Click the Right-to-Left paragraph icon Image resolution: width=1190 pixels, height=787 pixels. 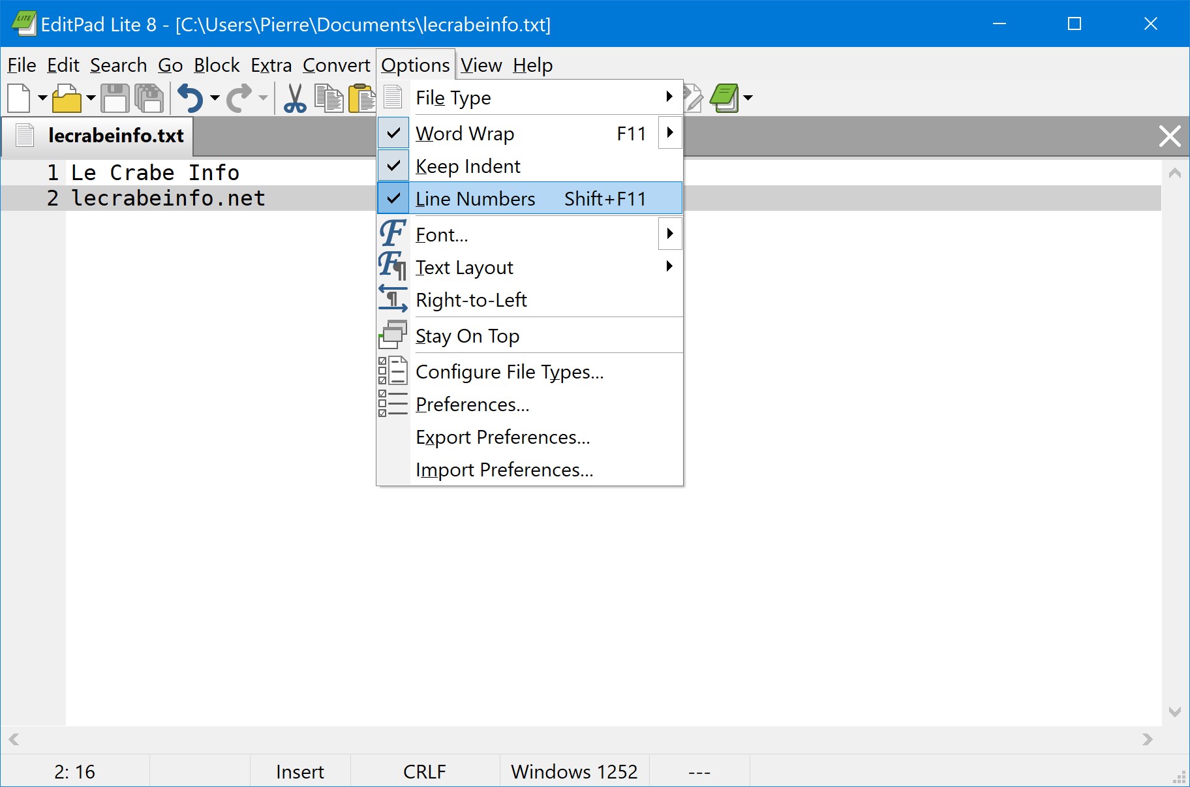[393, 299]
